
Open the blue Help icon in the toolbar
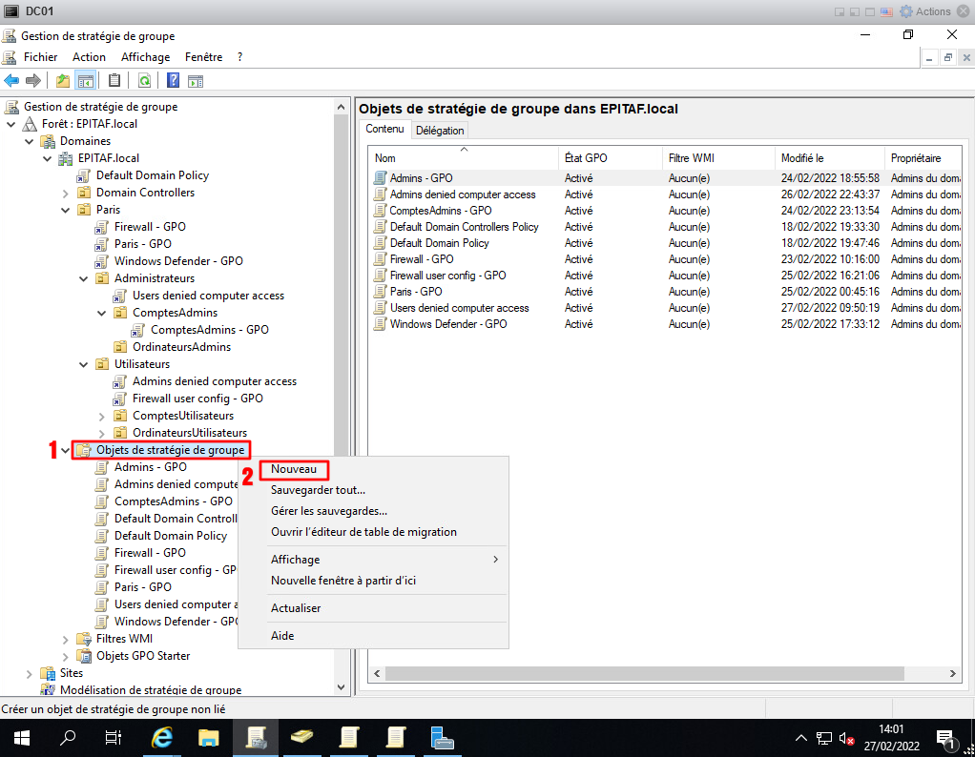pos(174,81)
